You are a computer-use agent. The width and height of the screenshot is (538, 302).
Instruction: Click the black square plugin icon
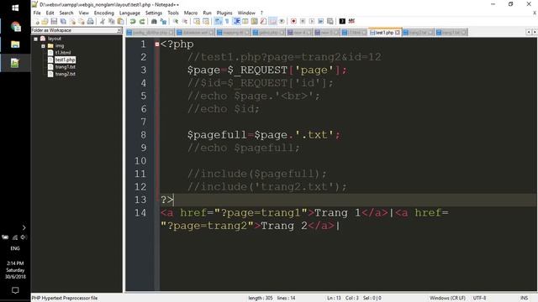342,22
